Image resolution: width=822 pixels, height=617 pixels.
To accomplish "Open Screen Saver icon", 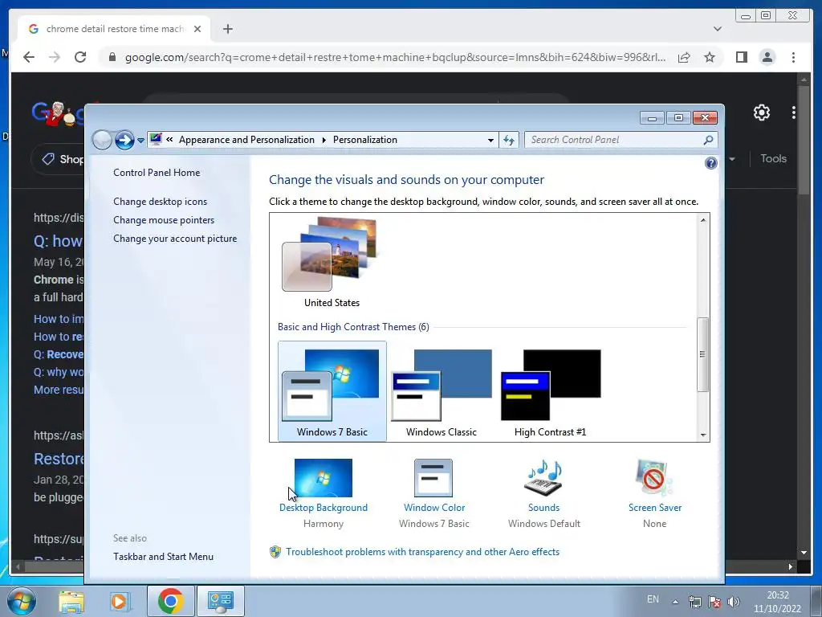I will pyautogui.click(x=654, y=477).
